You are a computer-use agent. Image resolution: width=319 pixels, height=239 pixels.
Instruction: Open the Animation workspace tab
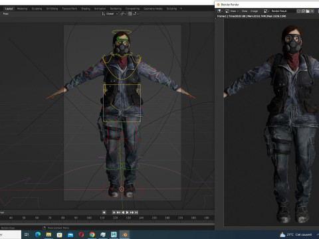click(x=100, y=9)
